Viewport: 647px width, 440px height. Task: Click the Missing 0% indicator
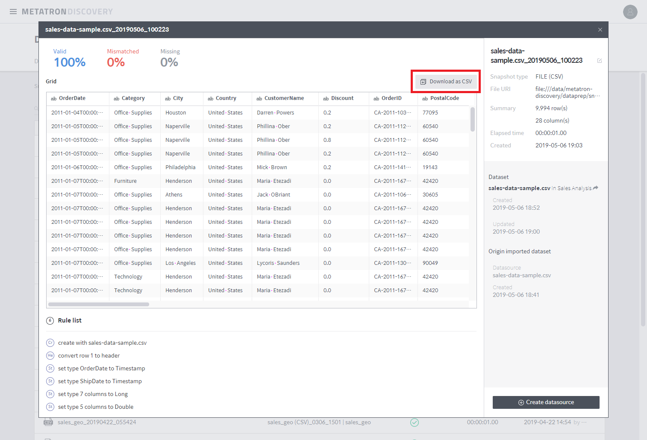(x=170, y=59)
